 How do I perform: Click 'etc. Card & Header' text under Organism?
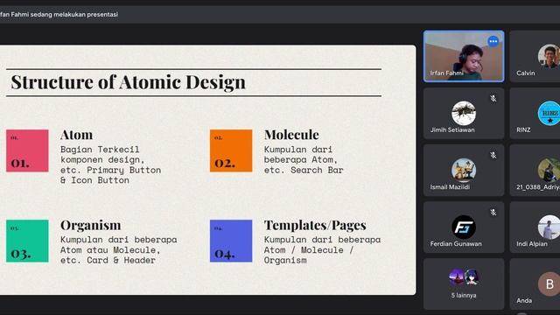[x=108, y=260]
